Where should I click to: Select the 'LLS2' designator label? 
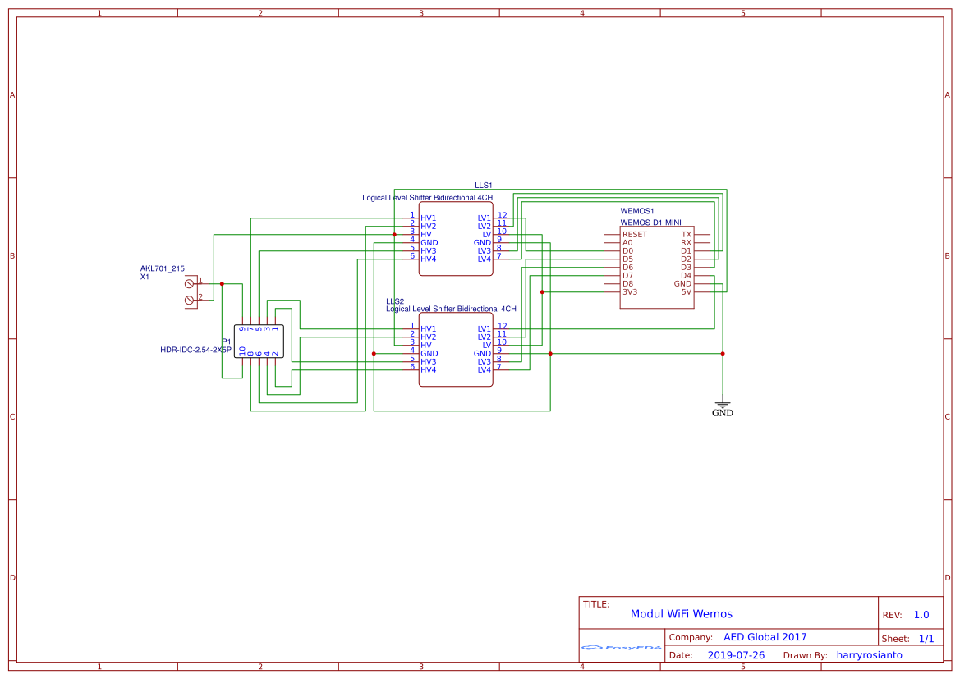(x=395, y=302)
